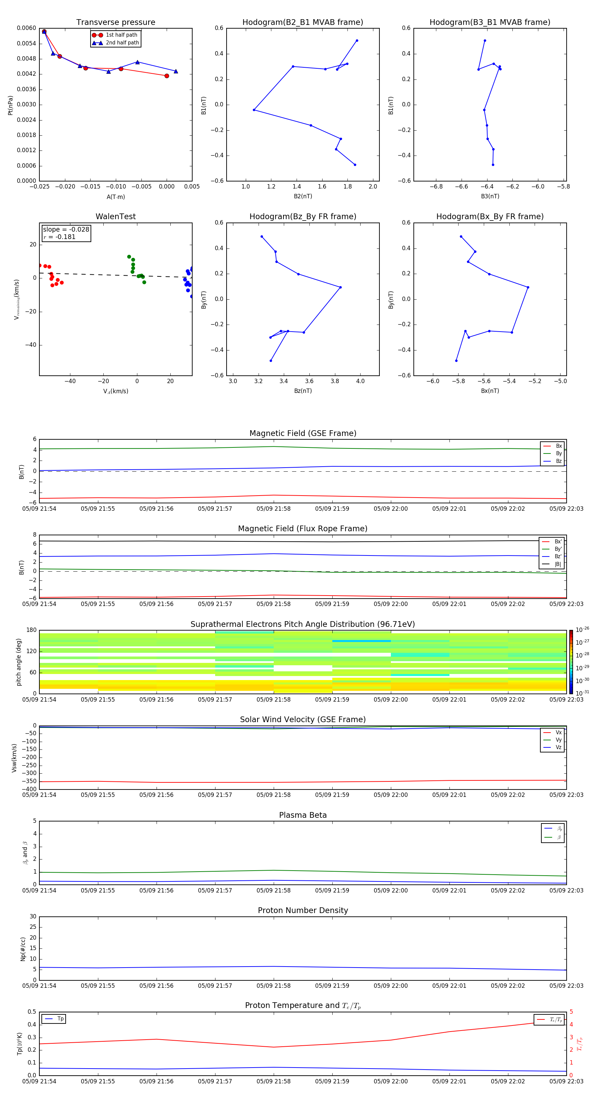This screenshot has width=606, height=1111.
Task: Click the Bx' legend entry in Flux Rope panel
Action: [x=552, y=542]
